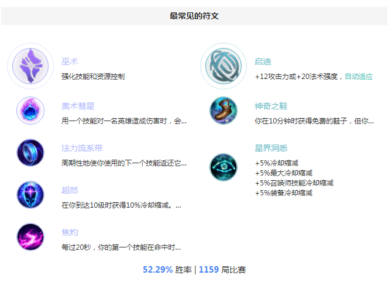Click the 最常见的符文 section header
The image size is (392, 289).
pyautogui.click(x=194, y=16)
